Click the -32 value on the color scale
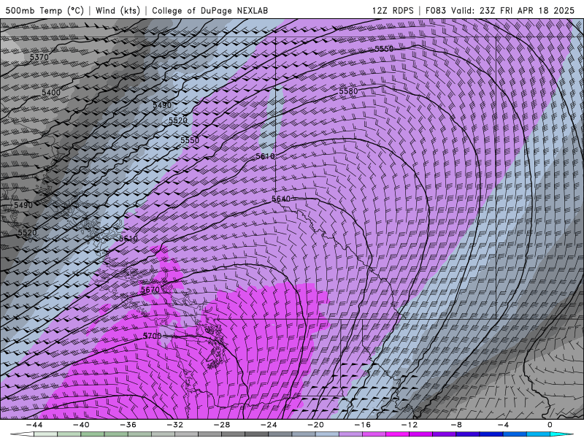 [x=174, y=425]
